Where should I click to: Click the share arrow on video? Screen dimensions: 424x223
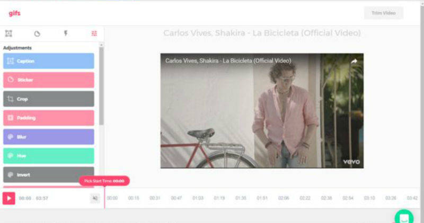pyautogui.click(x=354, y=61)
